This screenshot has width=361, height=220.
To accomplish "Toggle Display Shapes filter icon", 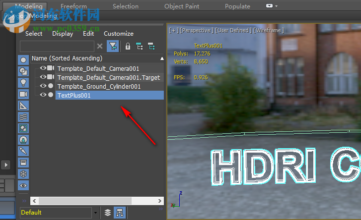I will pos(23,71).
